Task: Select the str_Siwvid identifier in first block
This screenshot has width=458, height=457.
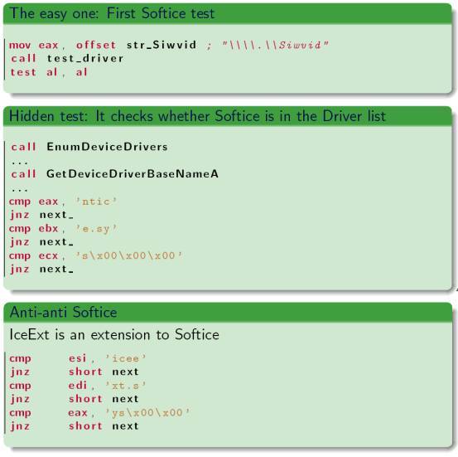Action: click(x=162, y=45)
